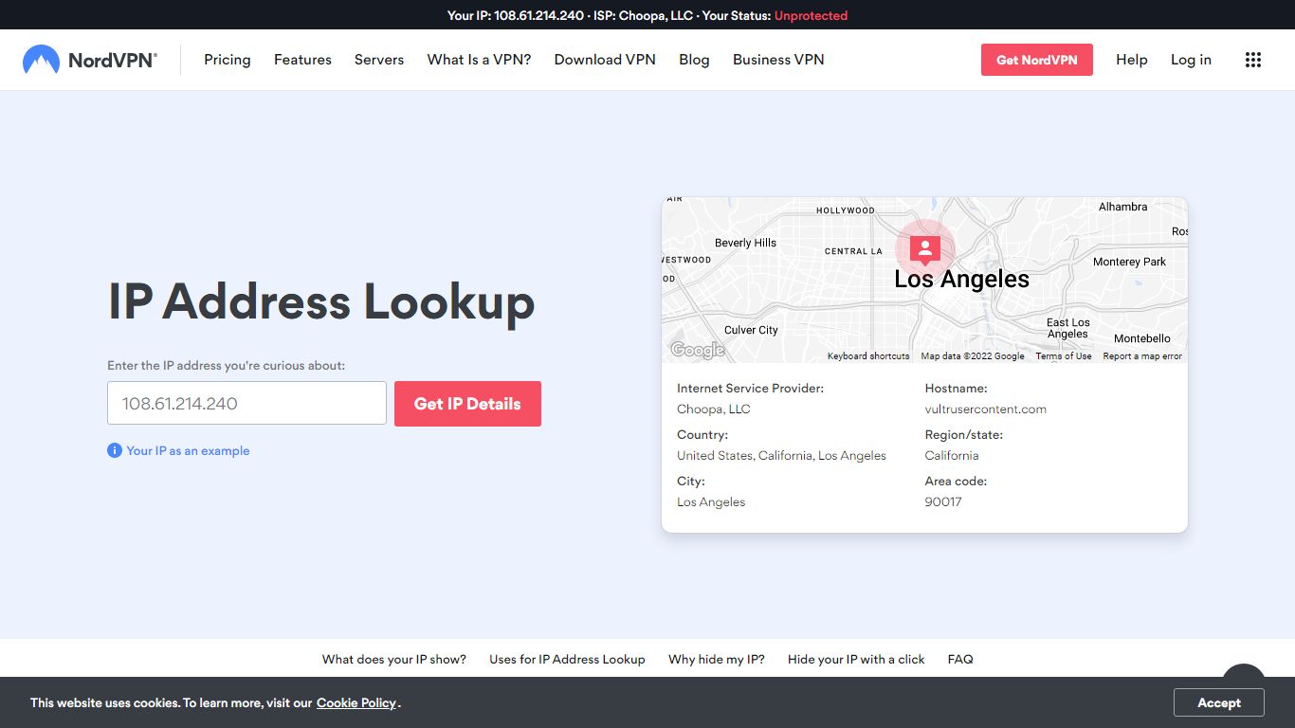
Task: Click Beverly Hills on the map
Action: tap(745, 243)
